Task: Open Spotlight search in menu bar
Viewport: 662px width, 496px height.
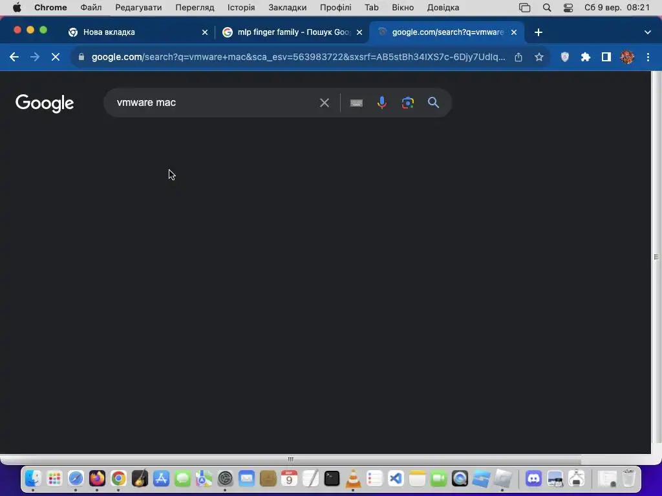Action: (x=547, y=8)
